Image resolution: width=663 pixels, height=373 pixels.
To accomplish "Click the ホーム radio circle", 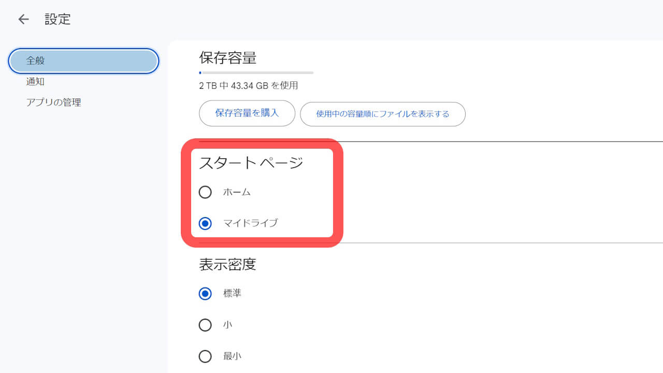I will [205, 192].
